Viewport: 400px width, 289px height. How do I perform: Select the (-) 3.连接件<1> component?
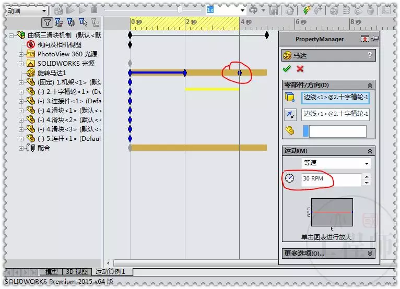click(69, 101)
